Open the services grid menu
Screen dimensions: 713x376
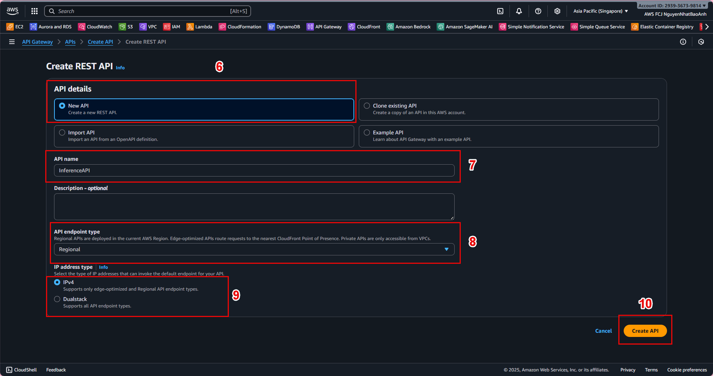click(34, 11)
